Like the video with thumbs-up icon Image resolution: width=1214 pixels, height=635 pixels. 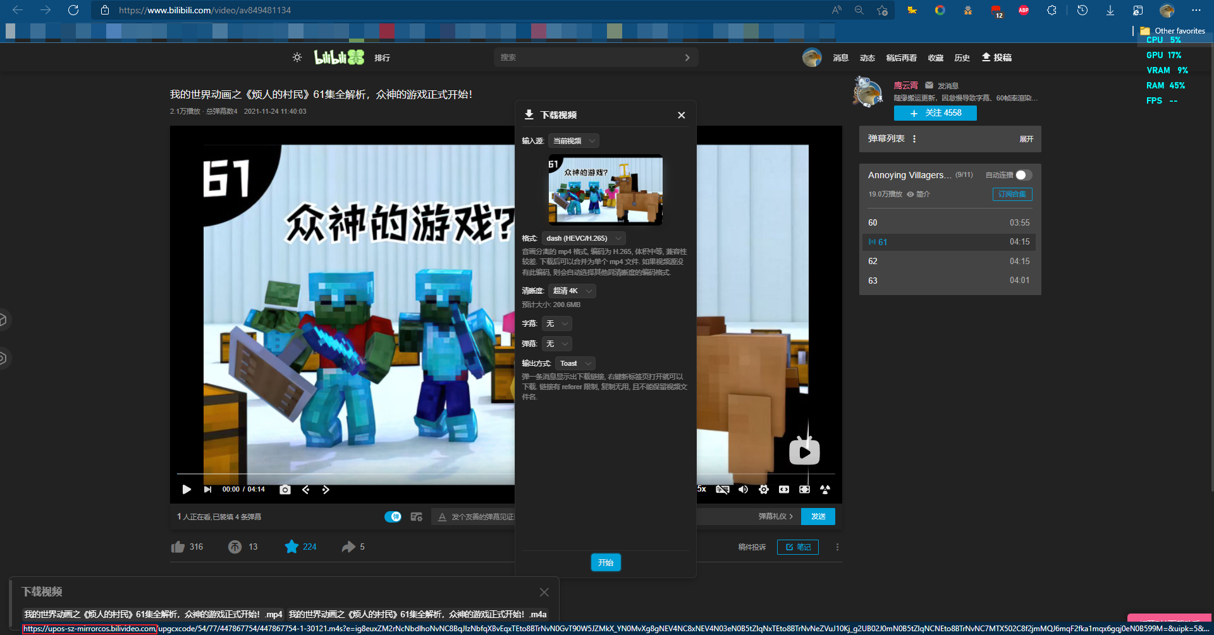tap(178, 547)
